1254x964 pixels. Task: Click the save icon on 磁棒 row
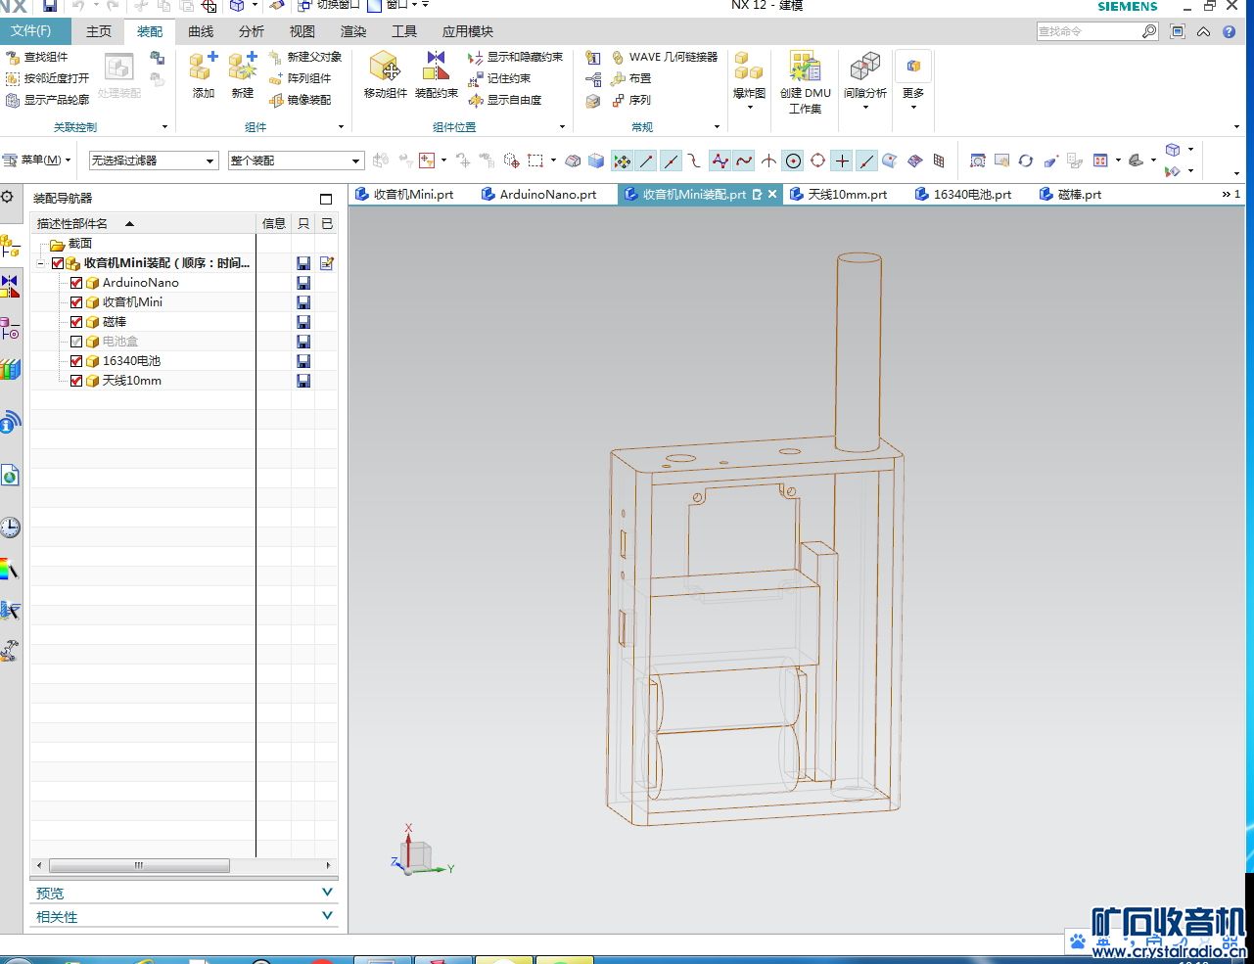click(x=303, y=322)
